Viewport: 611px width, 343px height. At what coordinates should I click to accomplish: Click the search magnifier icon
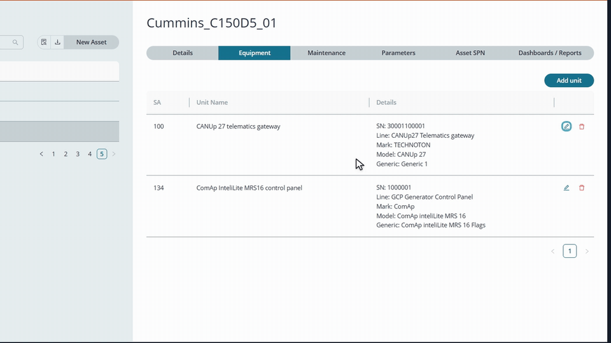(x=15, y=42)
